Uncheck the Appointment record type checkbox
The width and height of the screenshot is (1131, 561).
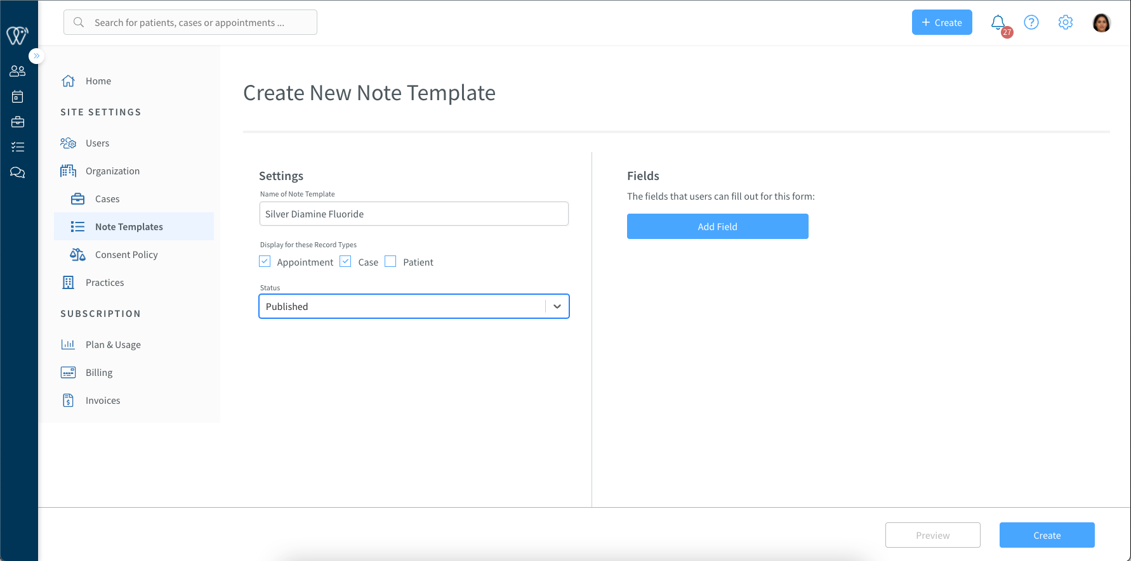265,261
